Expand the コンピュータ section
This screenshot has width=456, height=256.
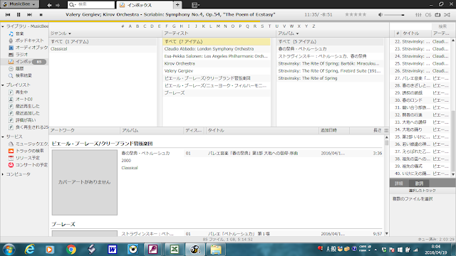pyautogui.click(x=3, y=174)
